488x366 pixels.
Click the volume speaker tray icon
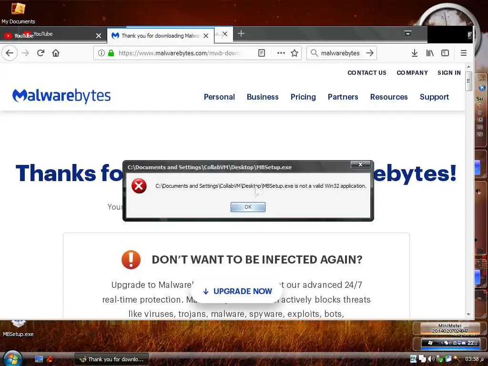tap(431, 359)
